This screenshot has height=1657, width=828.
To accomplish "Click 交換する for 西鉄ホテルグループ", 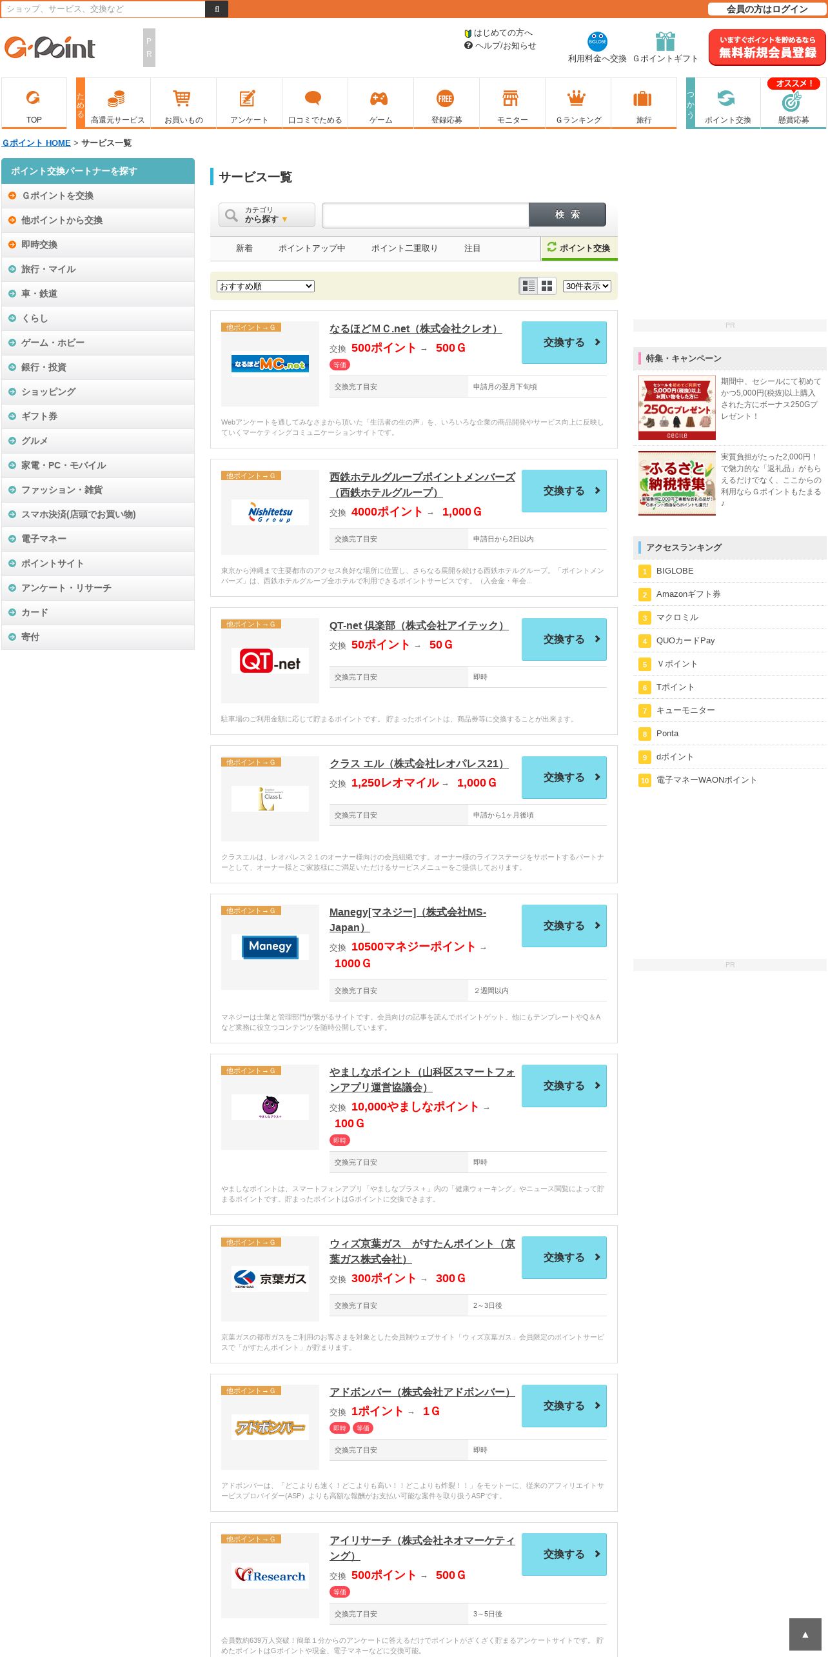I will click(x=564, y=491).
